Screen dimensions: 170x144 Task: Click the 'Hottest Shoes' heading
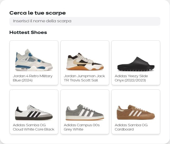pos(28,33)
